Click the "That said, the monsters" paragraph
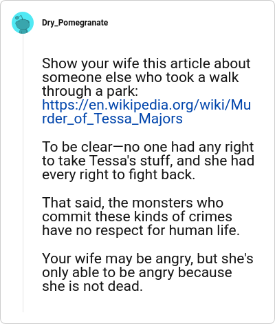275x324 pixels. [x=141, y=216]
